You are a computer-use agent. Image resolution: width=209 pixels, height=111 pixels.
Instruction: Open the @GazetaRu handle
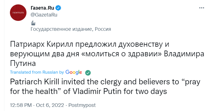[x=44, y=15]
